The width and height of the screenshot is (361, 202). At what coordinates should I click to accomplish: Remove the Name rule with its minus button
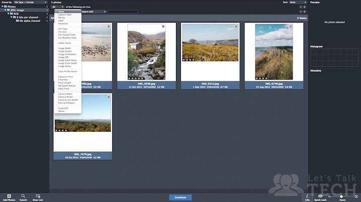pos(301,12)
